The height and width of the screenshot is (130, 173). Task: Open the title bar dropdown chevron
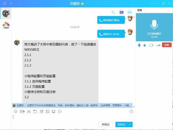[x=151, y=3]
